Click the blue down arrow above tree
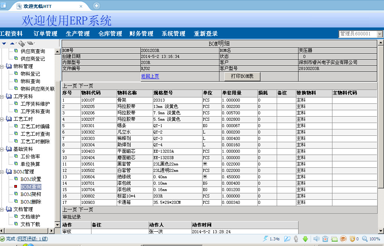This screenshot has width=384, height=246. click(4, 44)
